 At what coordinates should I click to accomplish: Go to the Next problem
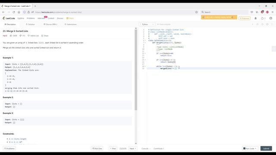(133, 149)
